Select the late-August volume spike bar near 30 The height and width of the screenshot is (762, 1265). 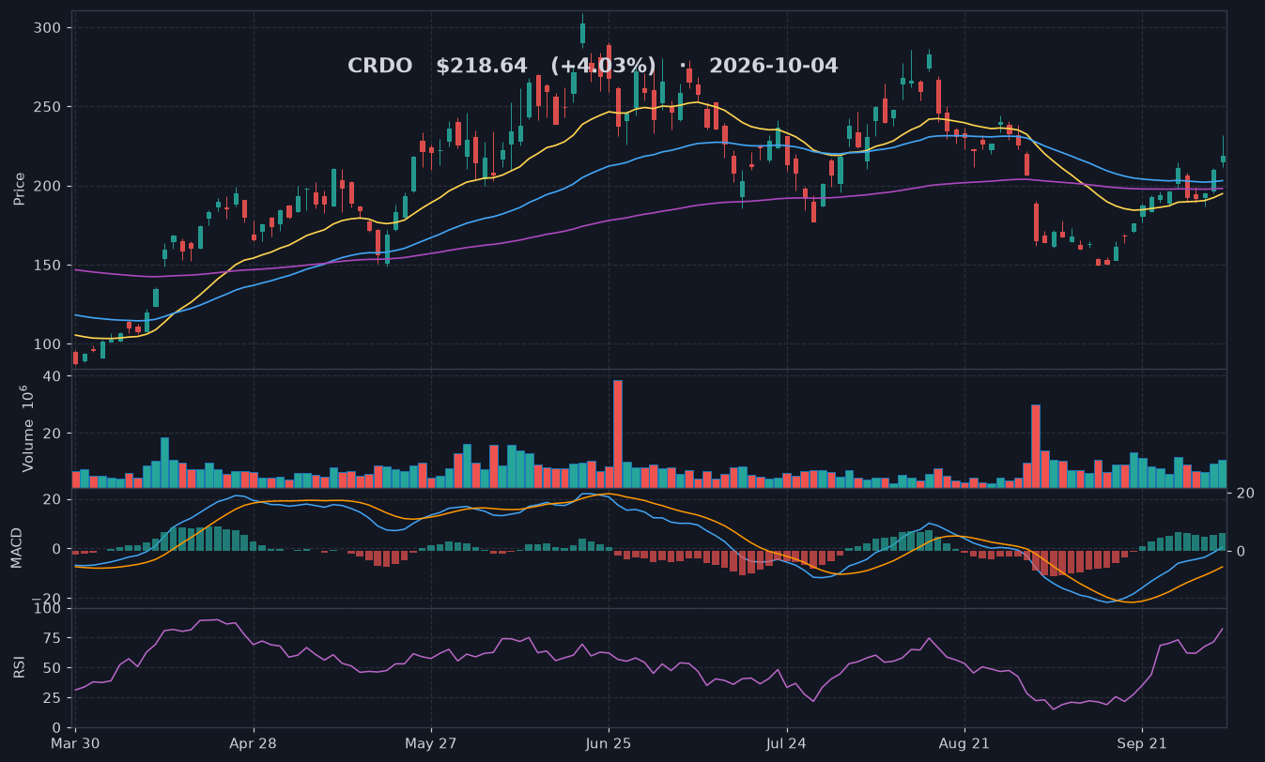point(1036,447)
